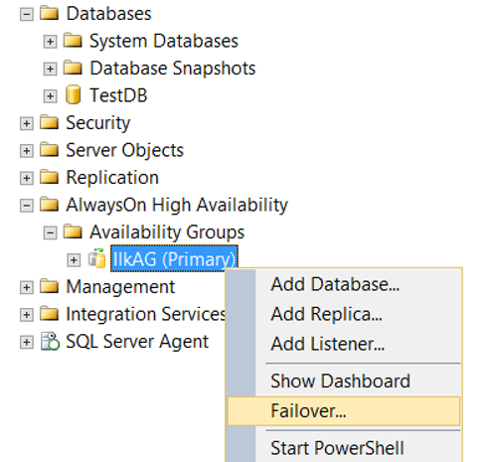489x462 pixels.
Task: Collapse the Availability Groups node
Action: click(50, 232)
